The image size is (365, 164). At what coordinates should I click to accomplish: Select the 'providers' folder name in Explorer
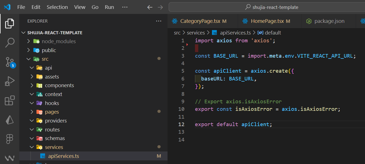tap(56, 121)
